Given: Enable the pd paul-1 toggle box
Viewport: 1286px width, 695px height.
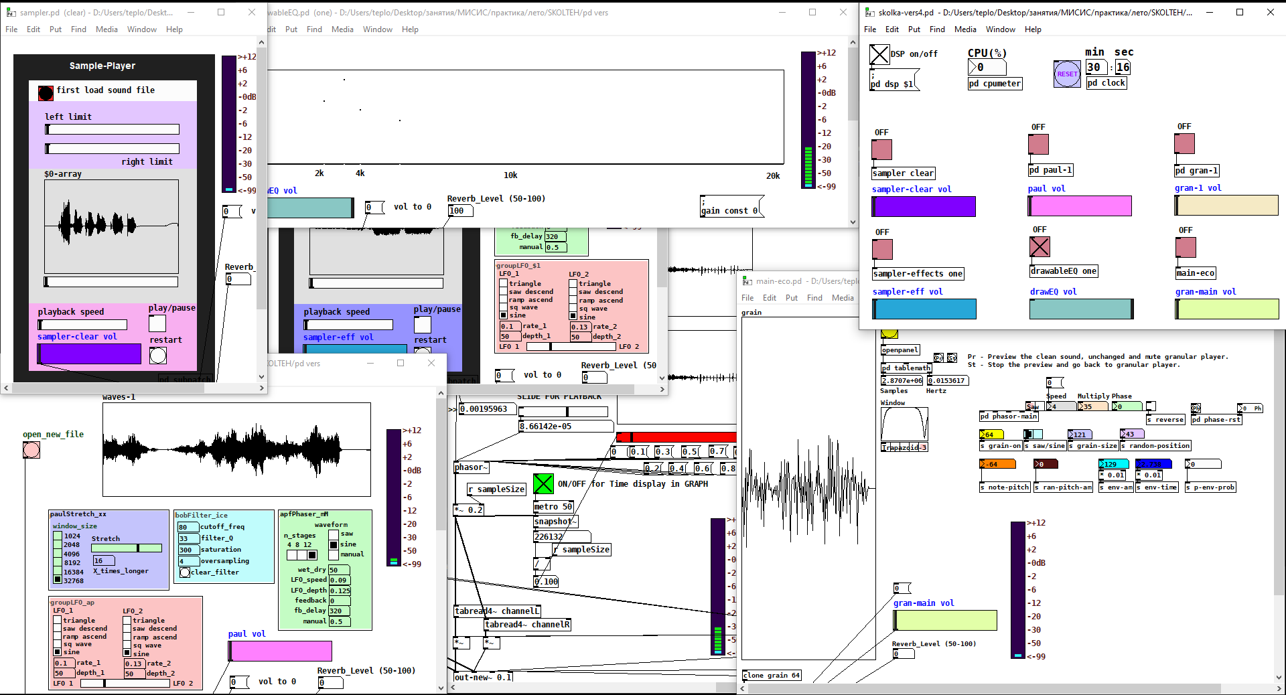Looking at the screenshot, I should point(1038,144).
